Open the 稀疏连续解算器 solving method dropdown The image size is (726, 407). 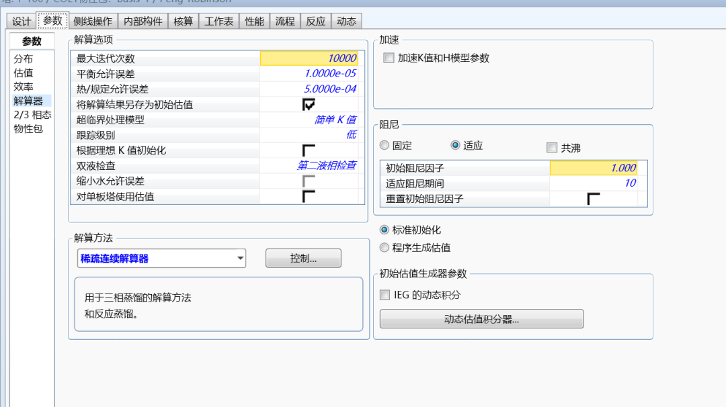coord(241,258)
